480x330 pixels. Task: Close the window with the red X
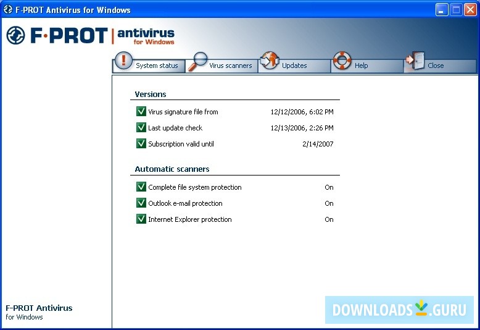coord(470,10)
